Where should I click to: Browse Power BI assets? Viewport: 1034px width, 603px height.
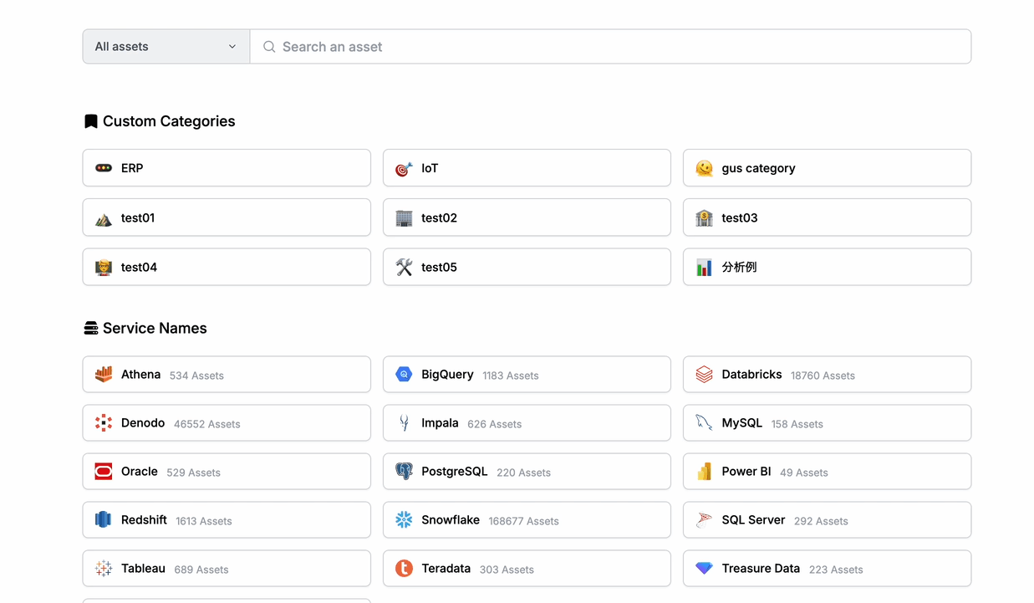827,472
